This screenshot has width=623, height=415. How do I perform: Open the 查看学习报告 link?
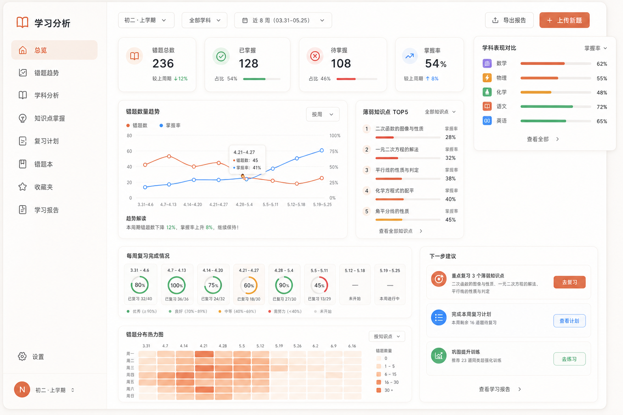(500, 389)
